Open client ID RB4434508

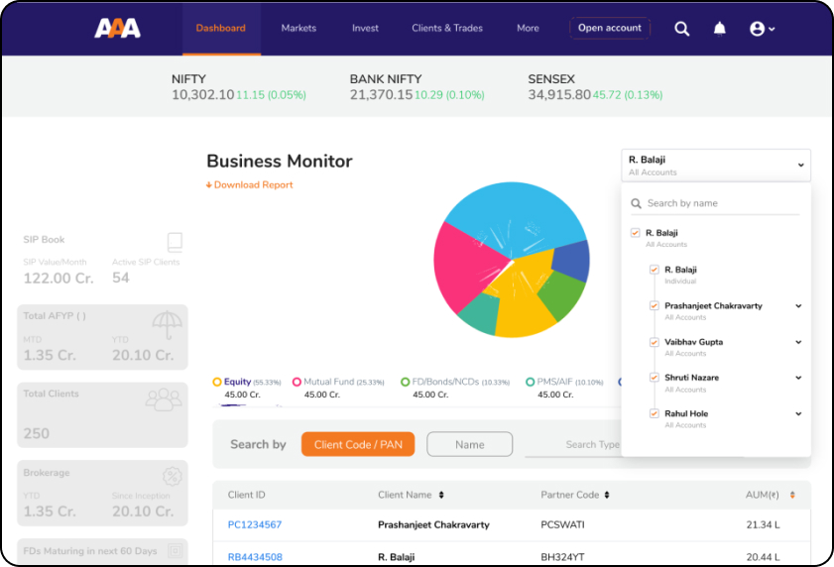tap(255, 557)
